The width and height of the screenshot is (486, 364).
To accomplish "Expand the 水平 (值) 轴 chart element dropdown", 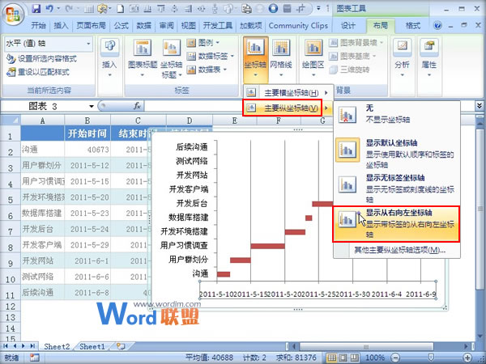I will pos(88,44).
